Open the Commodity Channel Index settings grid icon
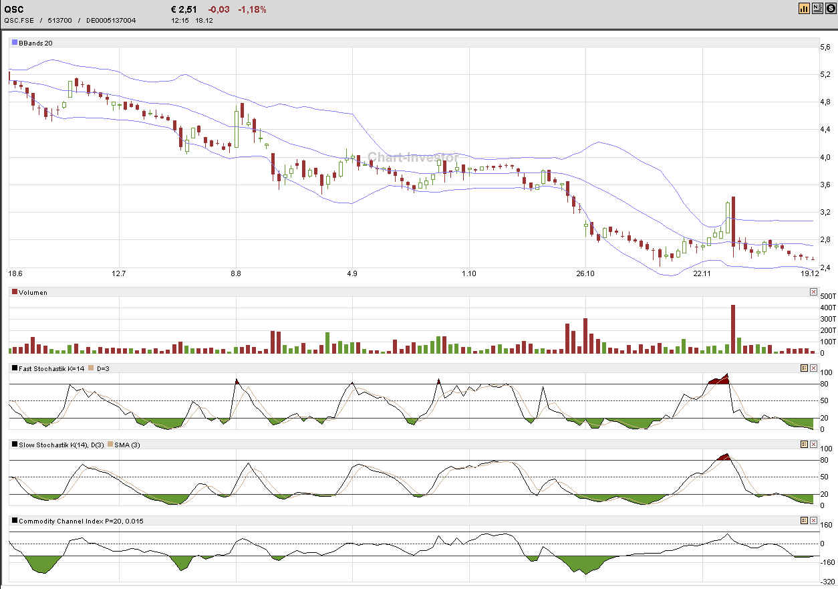 click(805, 519)
